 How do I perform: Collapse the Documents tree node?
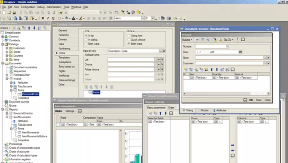click(x=3, y=63)
